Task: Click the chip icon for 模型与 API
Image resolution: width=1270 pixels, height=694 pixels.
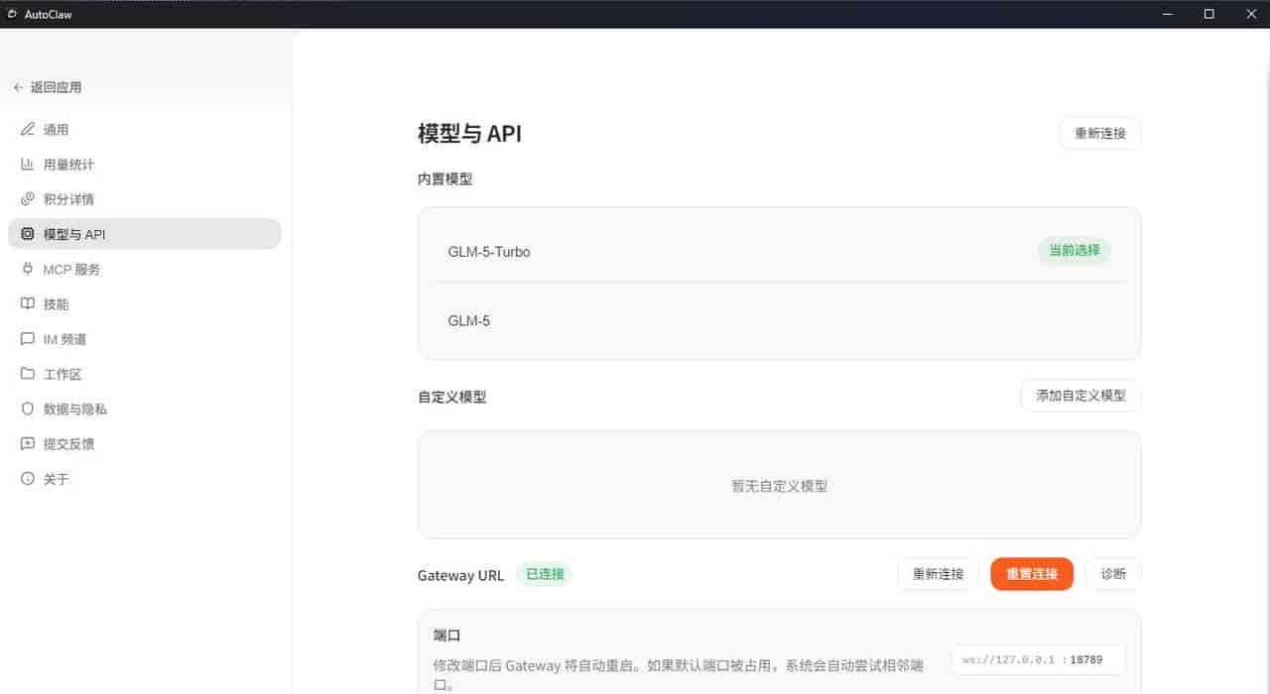Action: 28,234
